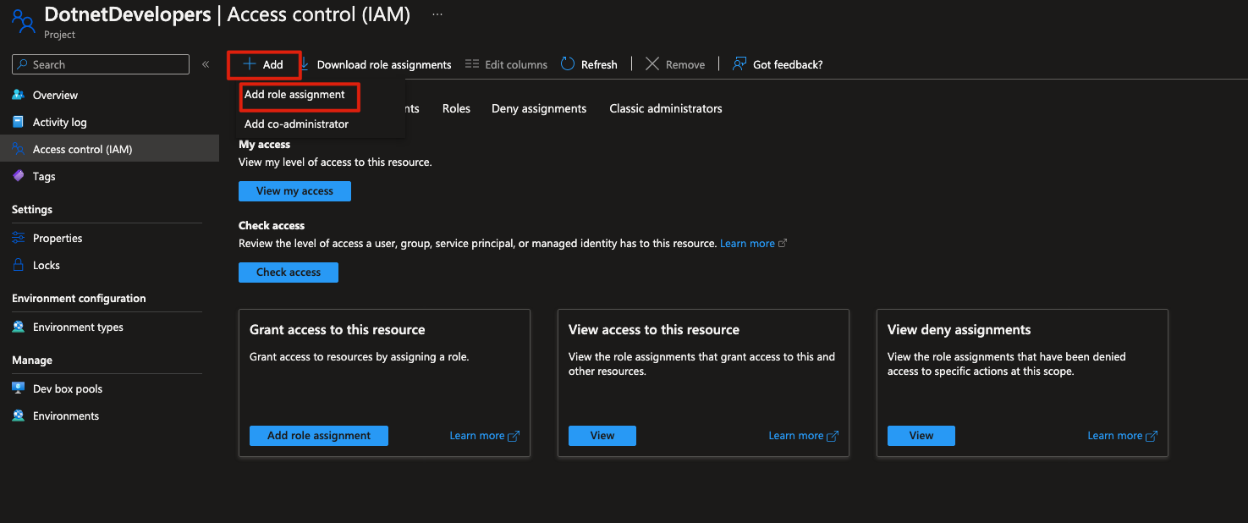Screen dimensions: 1248x523
Task: Click the Check access button
Action: coord(288,273)
